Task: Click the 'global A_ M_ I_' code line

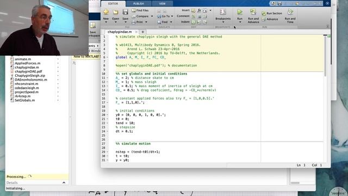Action: pos(141,57)
